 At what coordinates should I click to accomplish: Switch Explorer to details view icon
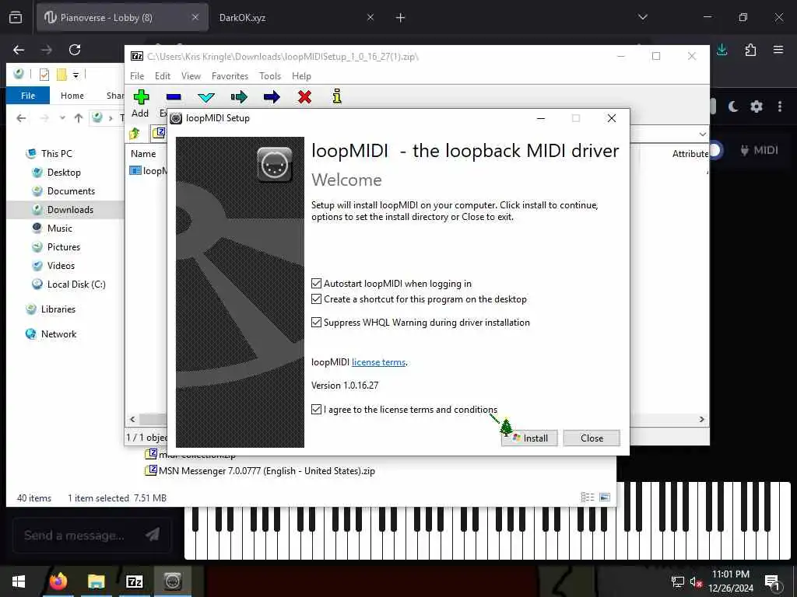[588, 497]
